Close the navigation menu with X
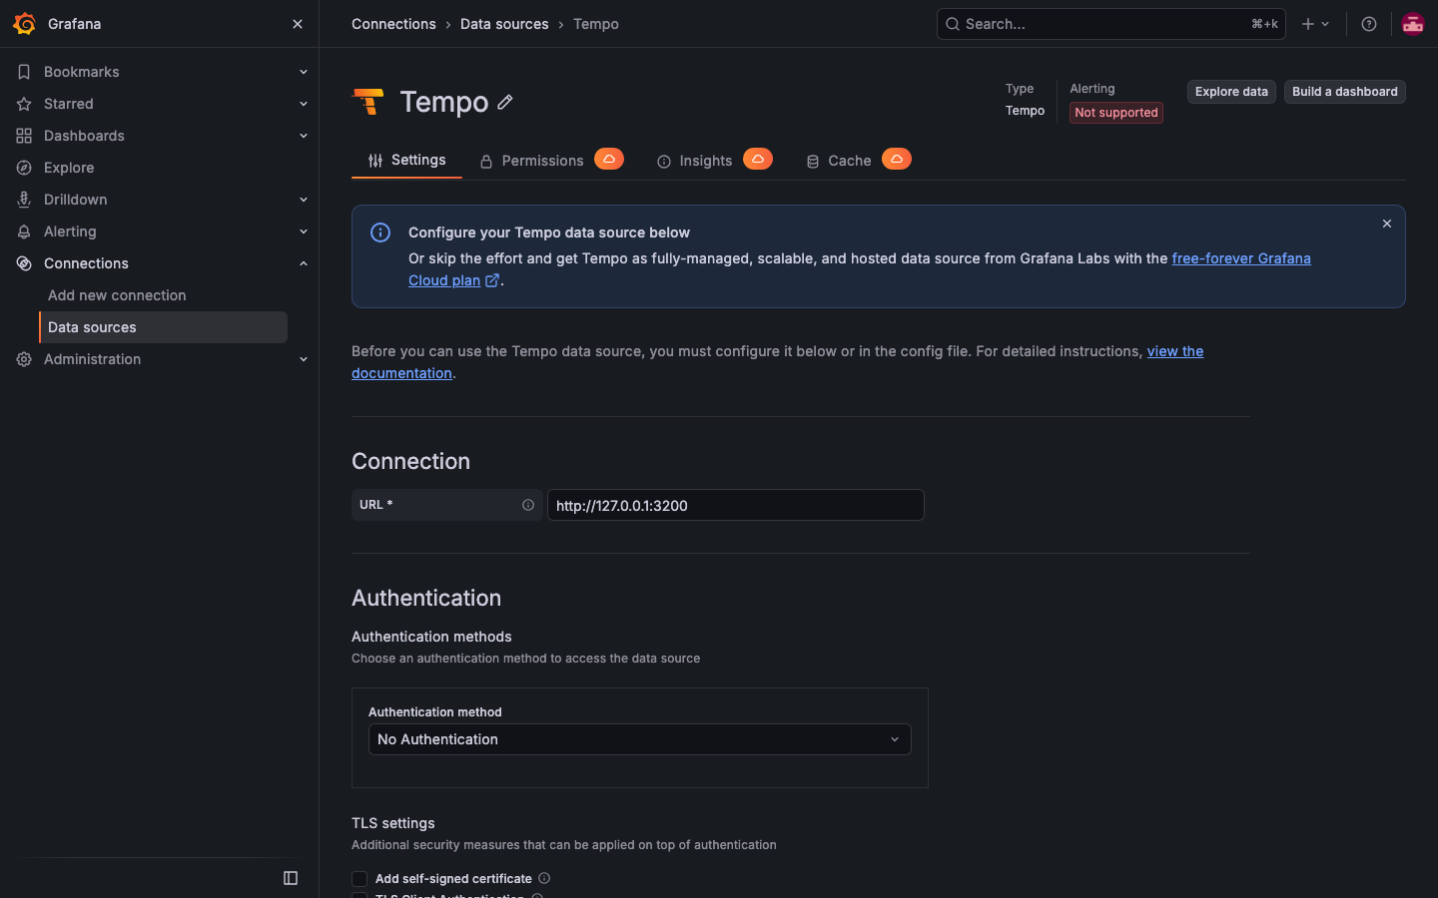 pyautogui.click(x=298, y=24)
